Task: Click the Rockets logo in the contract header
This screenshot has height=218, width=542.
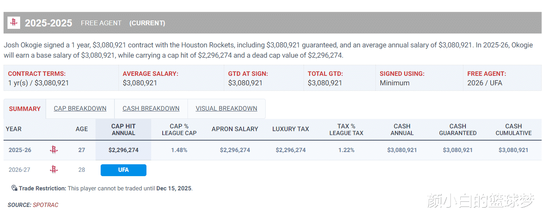Action: click(14, 23)
